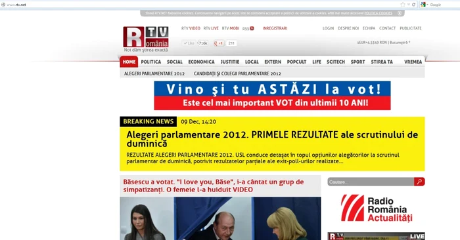Select the HOME menu tab

[129, 62]
